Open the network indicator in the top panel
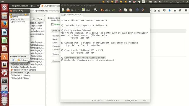189x106 pixels. tap(139, 2)
